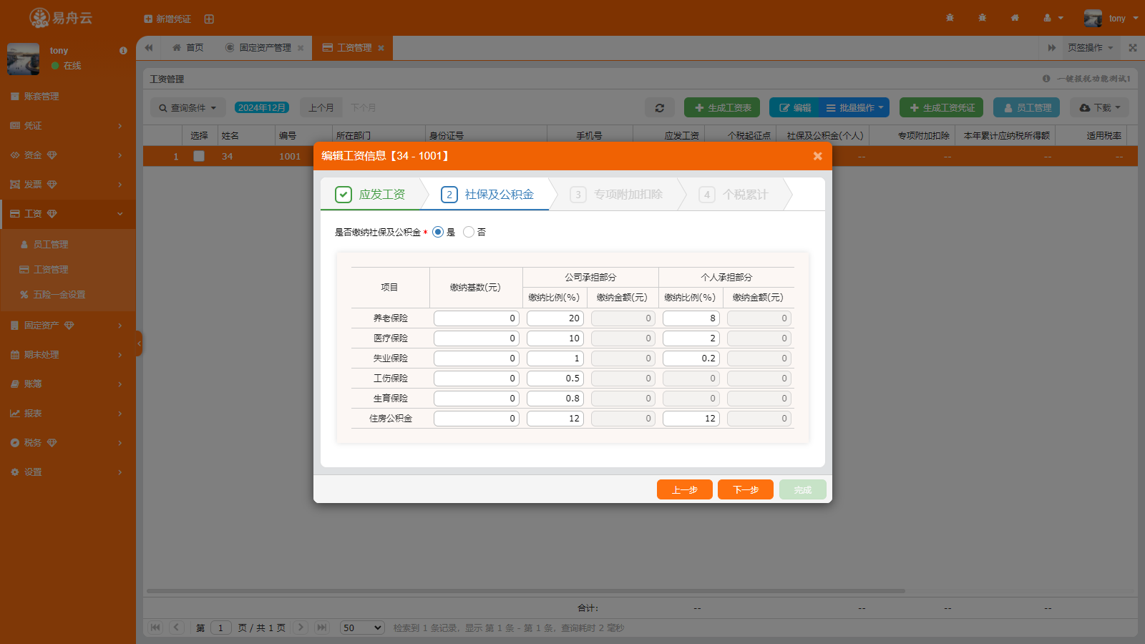This screenshot has height=644, width=1145.
Task: Click info icon beside tony in sidebar
Action: (x=123, y=51)
